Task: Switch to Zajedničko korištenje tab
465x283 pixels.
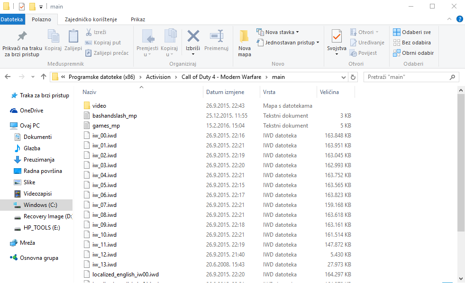Action: coord(91,19)
